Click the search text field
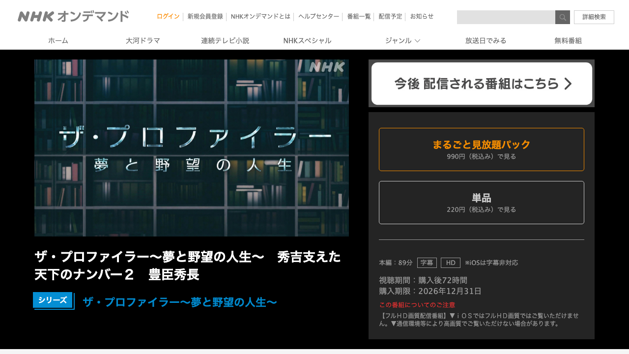The height and width of the screenshot is (354, 629). point(506,17)
